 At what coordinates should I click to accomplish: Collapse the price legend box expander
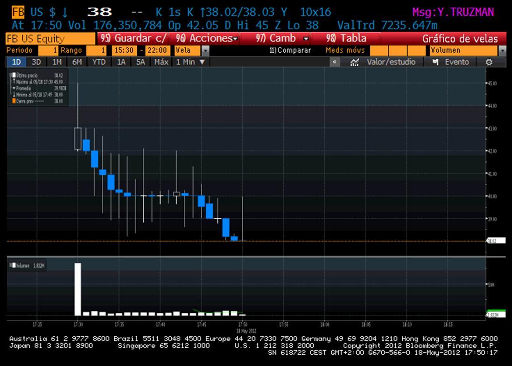click(x=10, y=75)
